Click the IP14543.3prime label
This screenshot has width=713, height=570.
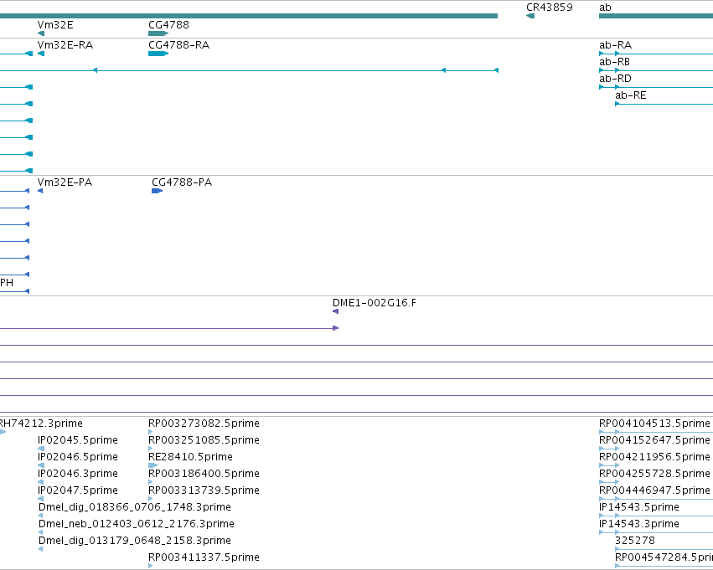click(x=639, y=524)
